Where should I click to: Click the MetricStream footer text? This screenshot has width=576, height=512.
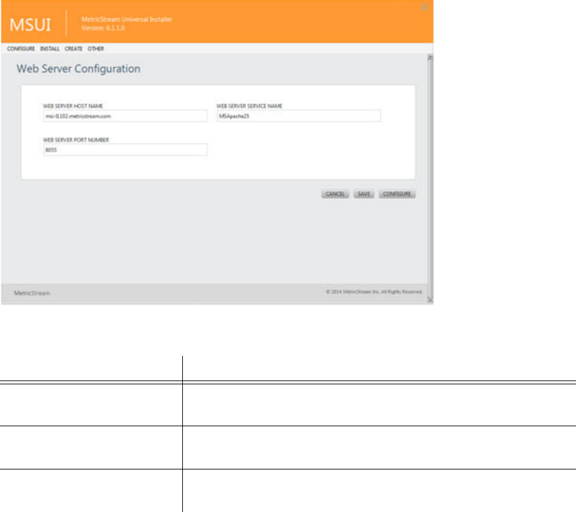(32, 293)
